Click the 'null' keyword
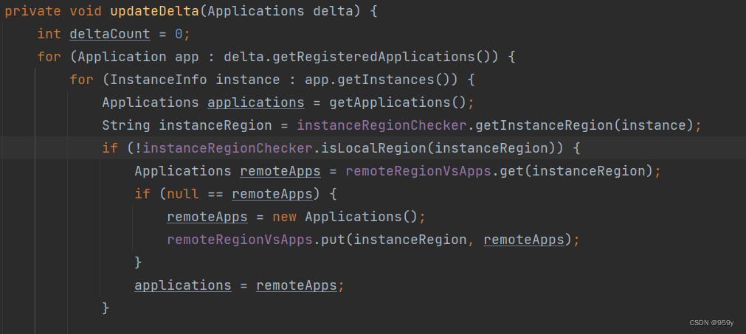746x334 pixels. [183, 194]
